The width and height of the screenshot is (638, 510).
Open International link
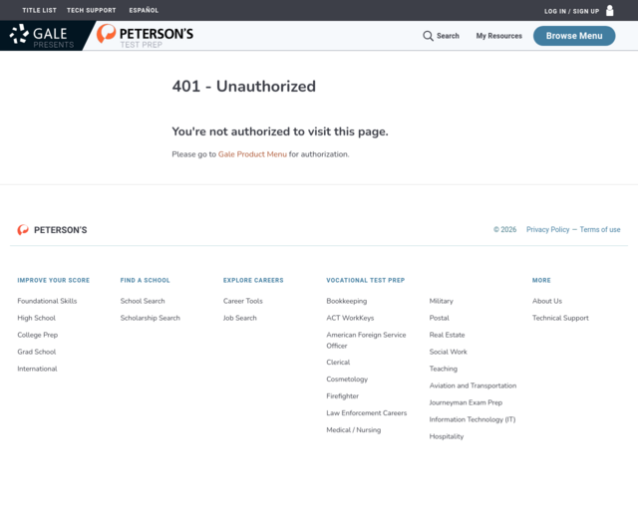[x=37, y=369]
